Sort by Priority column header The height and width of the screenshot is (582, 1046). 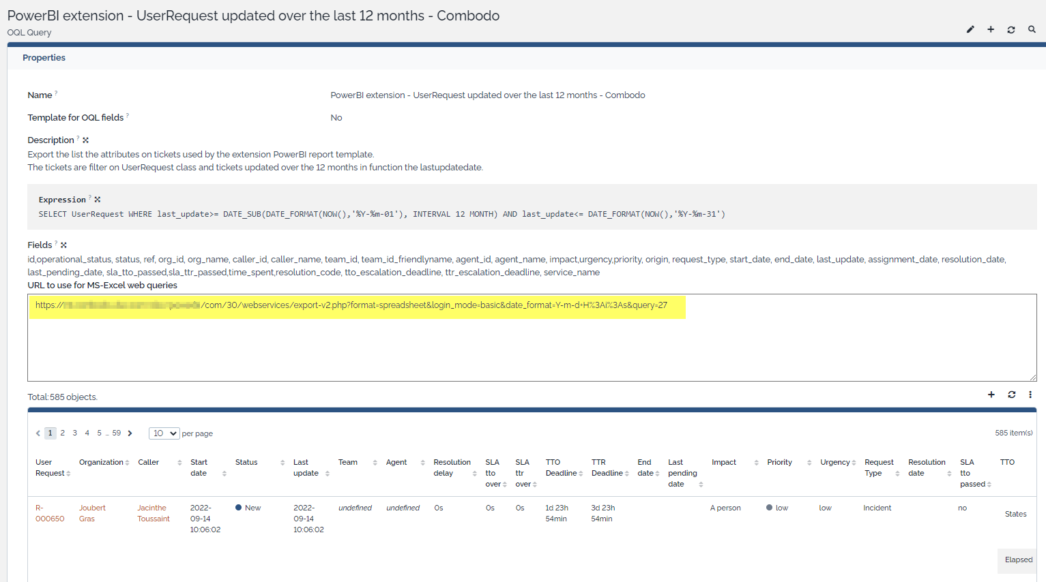pyautogui.click(x=780, y=462)
